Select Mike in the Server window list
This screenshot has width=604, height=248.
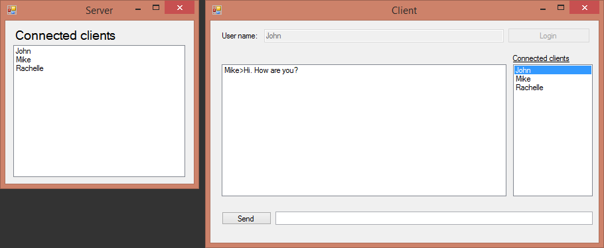tap(99, 60)
